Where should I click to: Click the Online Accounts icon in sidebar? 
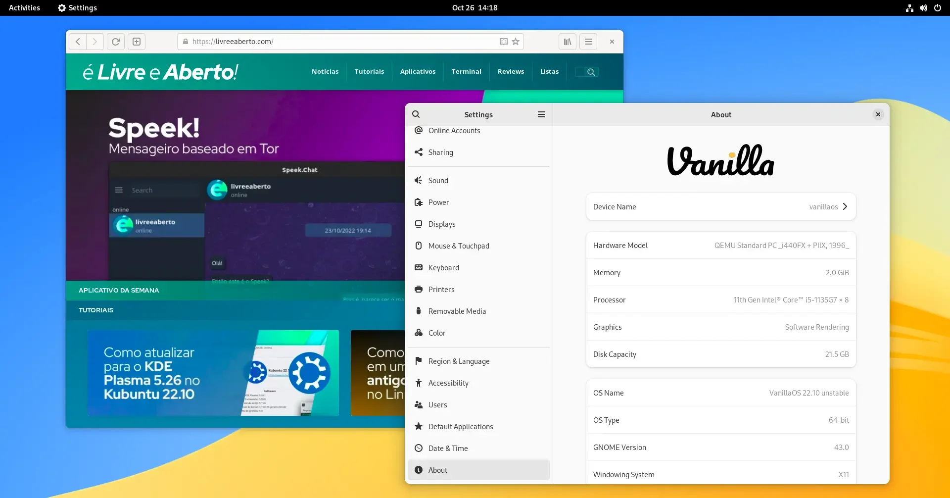(419, 130)
